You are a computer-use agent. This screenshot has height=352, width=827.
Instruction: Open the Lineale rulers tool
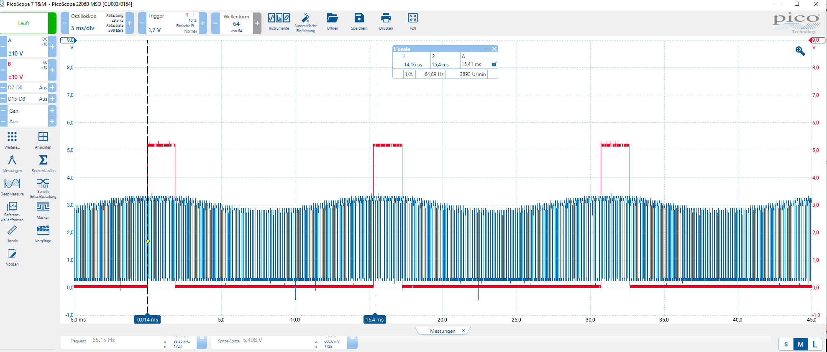click(12, 234)
